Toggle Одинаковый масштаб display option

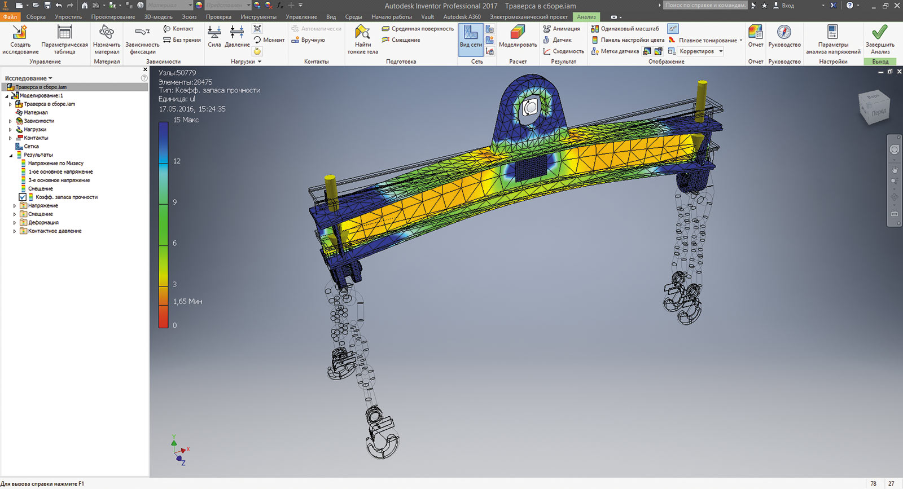click(625, 29)
